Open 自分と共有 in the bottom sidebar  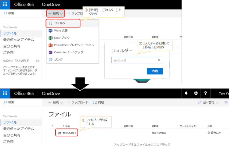(x=12, y=135)
